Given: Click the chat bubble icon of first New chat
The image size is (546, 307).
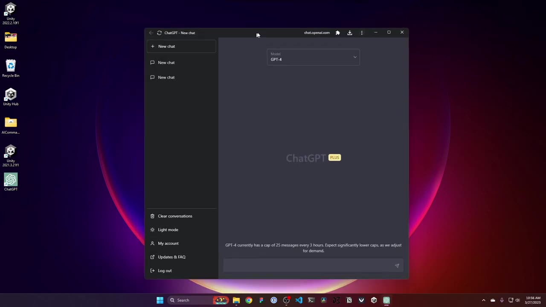Looking at the screenshot, I should [152, 63].
